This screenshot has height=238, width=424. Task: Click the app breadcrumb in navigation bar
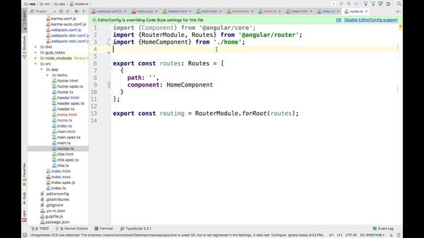coord(30,4)
